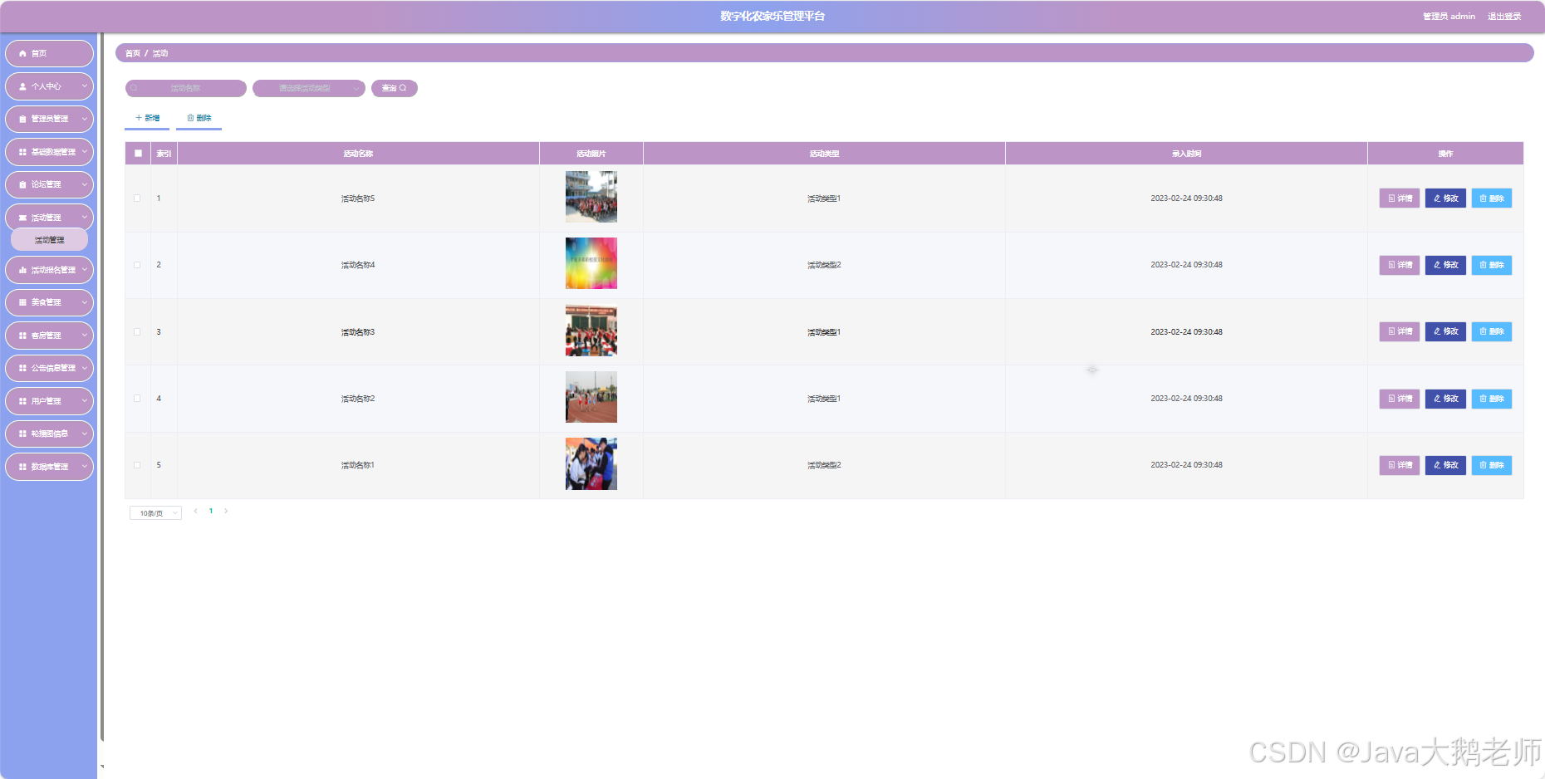The height and width of the screenshot is (779, 1545).
Task: Open the colorful 活动名称4 photo thumbnail
Action: coord(591,263)
